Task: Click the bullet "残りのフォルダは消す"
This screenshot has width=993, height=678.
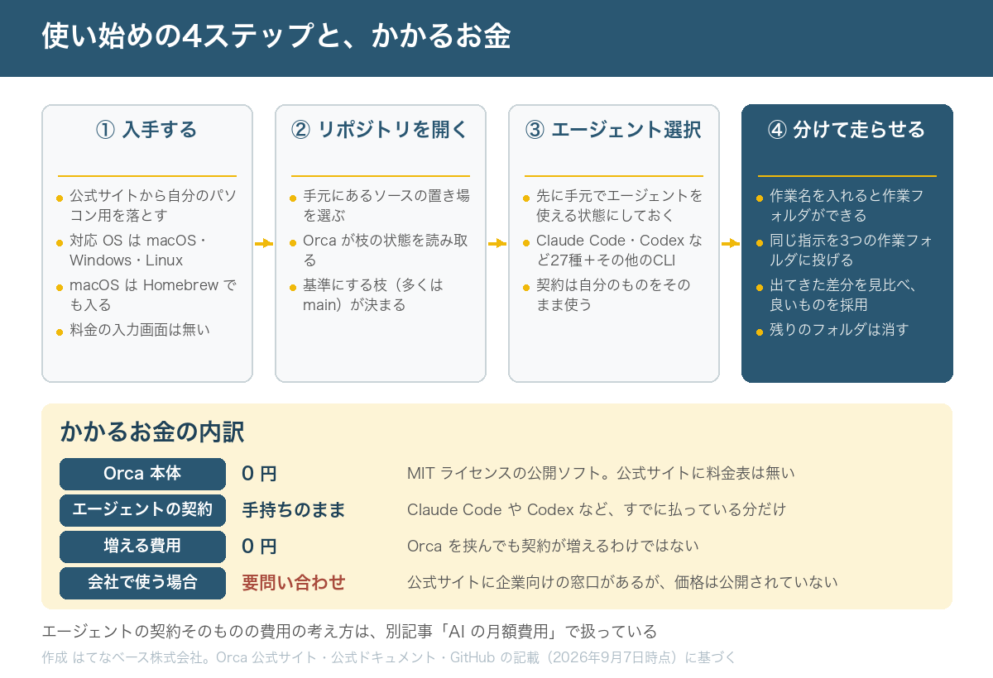Action: [x=839, y=329]
